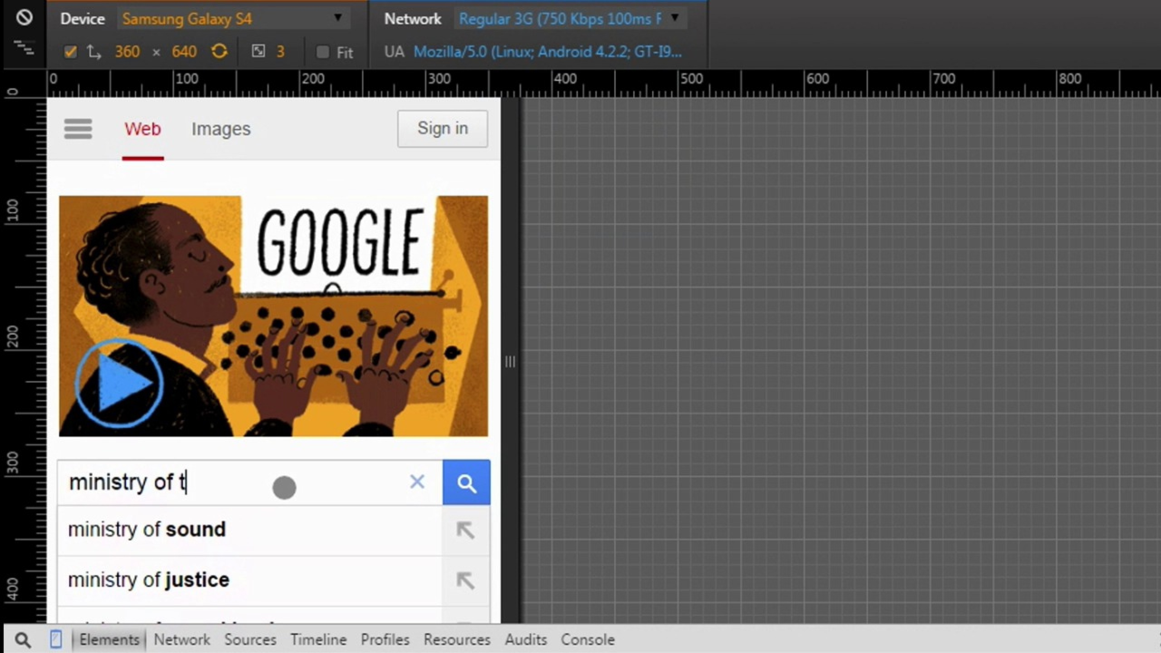Select the ministry of justice suggestion

250,580
